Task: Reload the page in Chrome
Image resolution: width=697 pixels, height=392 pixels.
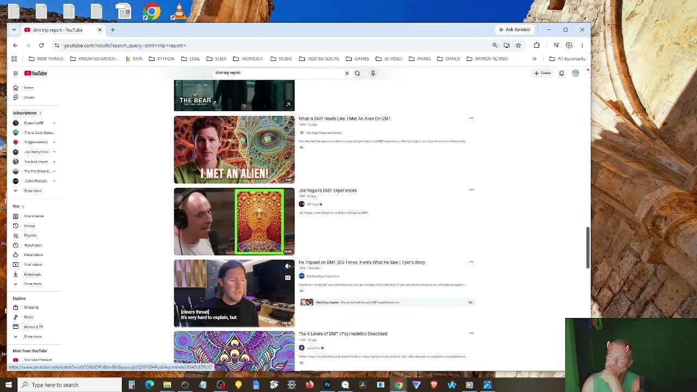Action: coord(41,45)
